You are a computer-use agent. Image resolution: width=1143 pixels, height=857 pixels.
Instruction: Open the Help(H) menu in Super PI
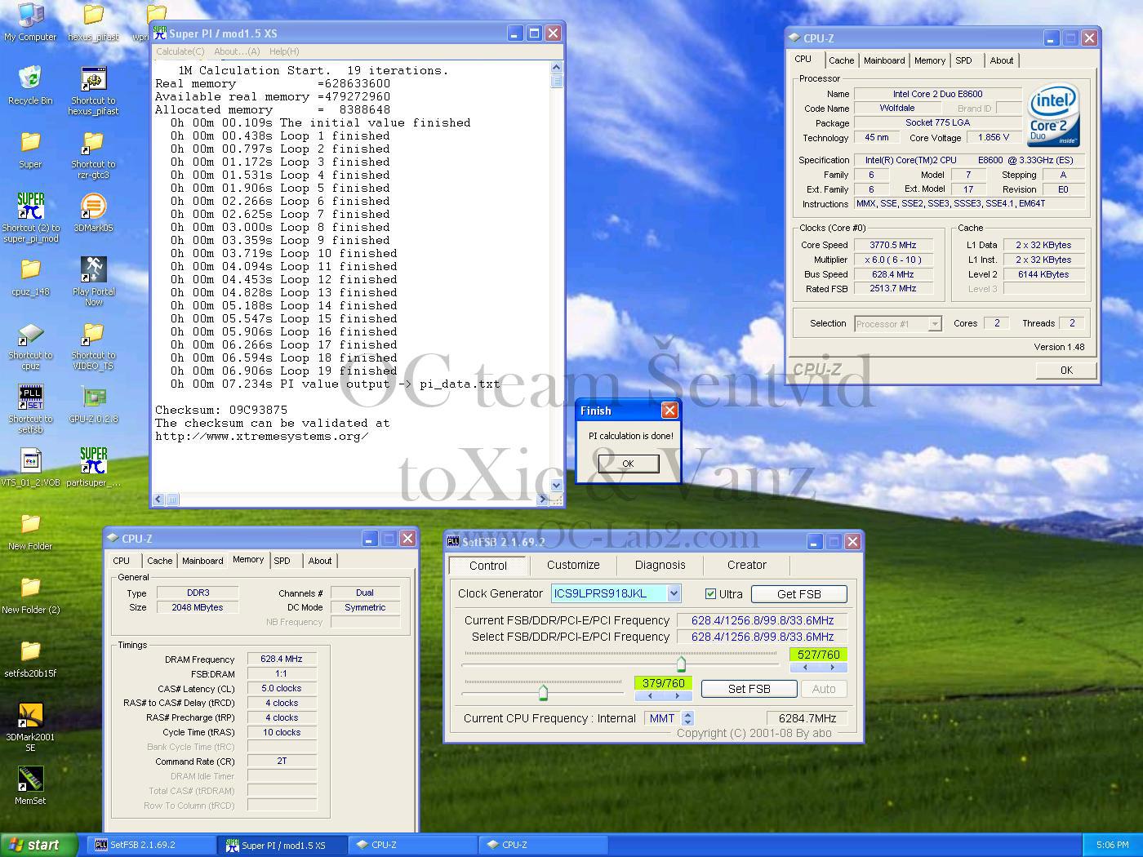[284, 51]
